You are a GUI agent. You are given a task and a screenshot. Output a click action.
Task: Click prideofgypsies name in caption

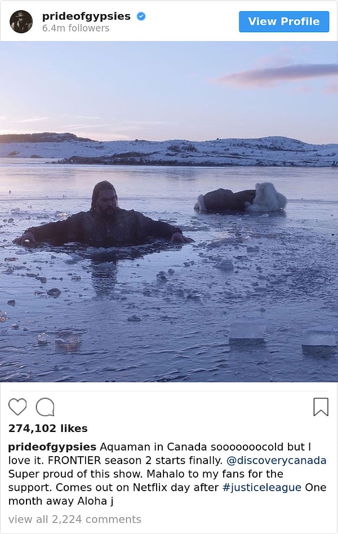(x=52, y=447)
